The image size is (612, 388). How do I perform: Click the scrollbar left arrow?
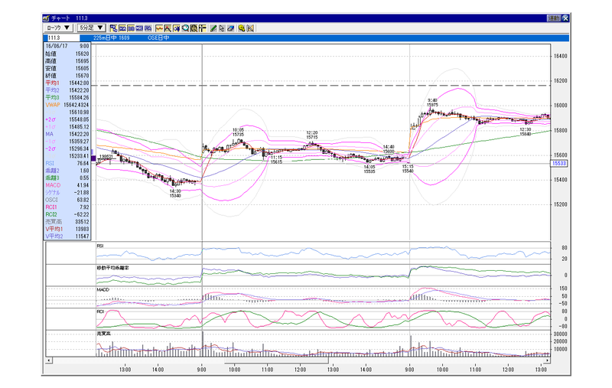pyautogui.click(x=48, y=360)
